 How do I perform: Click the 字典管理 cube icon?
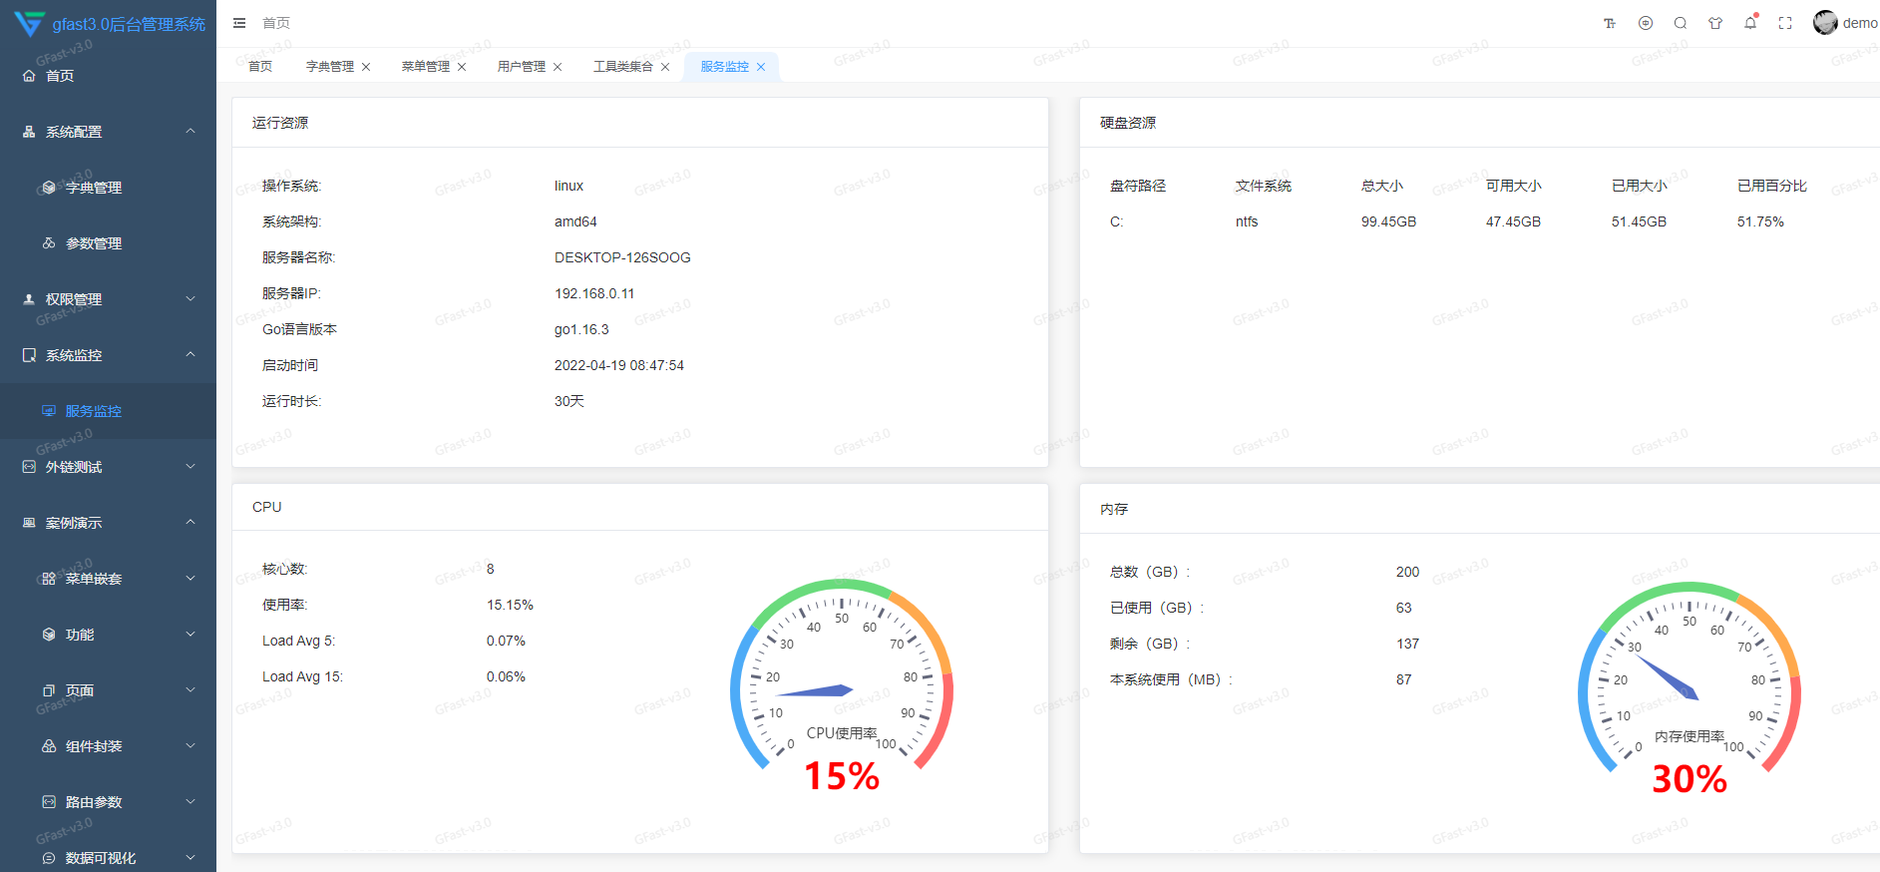(x=49, y=188)
